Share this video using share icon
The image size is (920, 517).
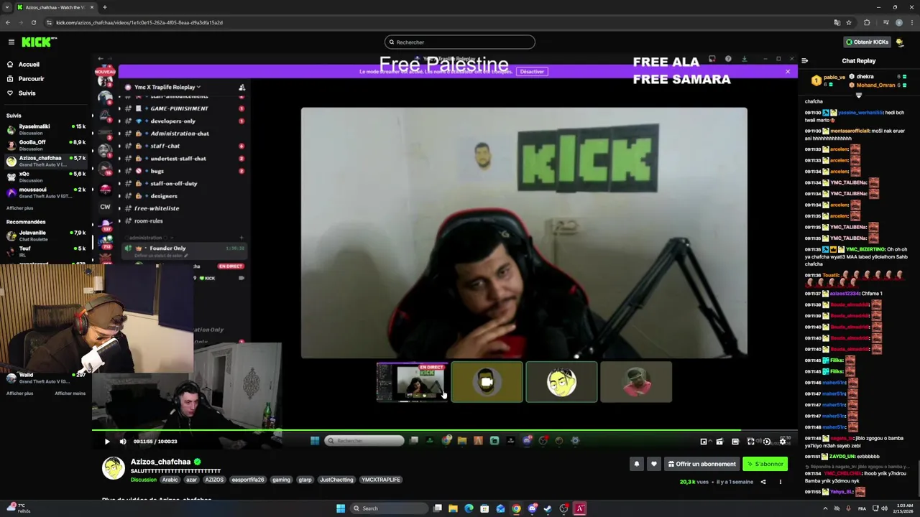(763, 482)
